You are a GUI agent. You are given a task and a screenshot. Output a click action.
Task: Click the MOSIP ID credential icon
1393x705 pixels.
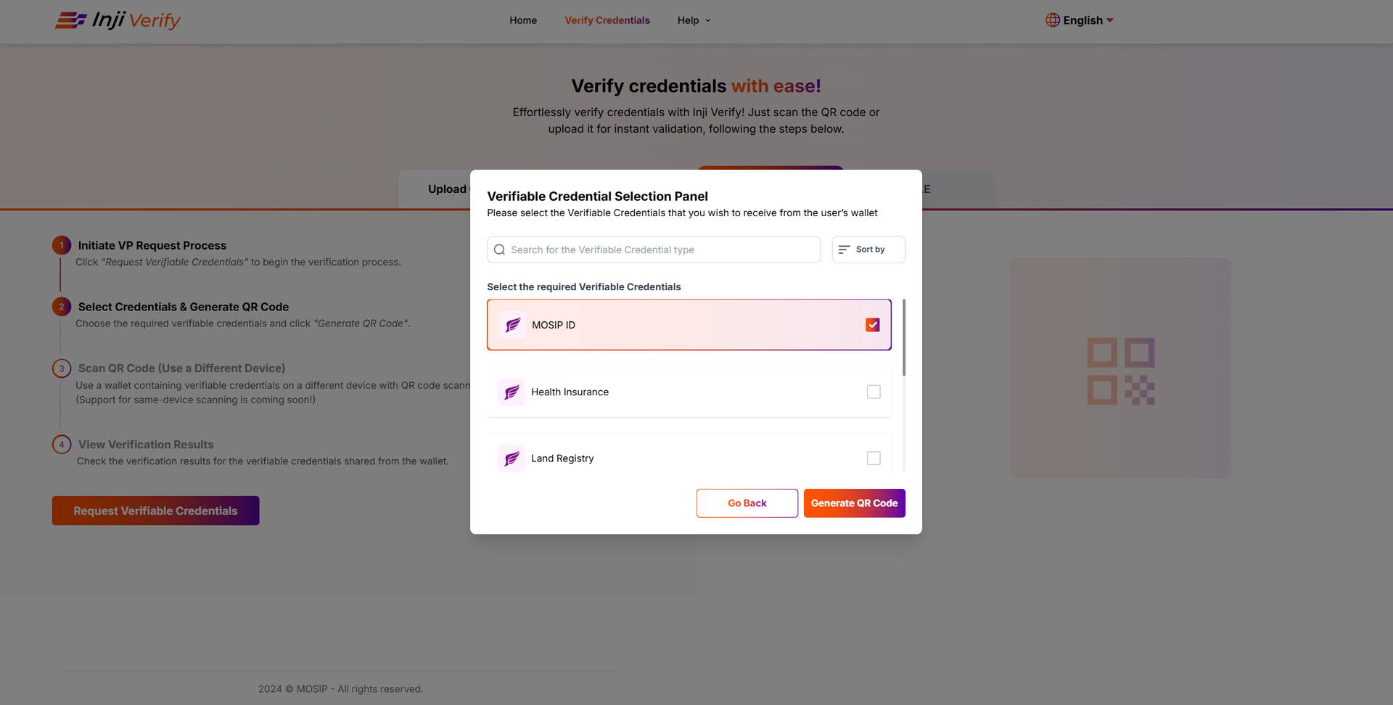[513, 325]
